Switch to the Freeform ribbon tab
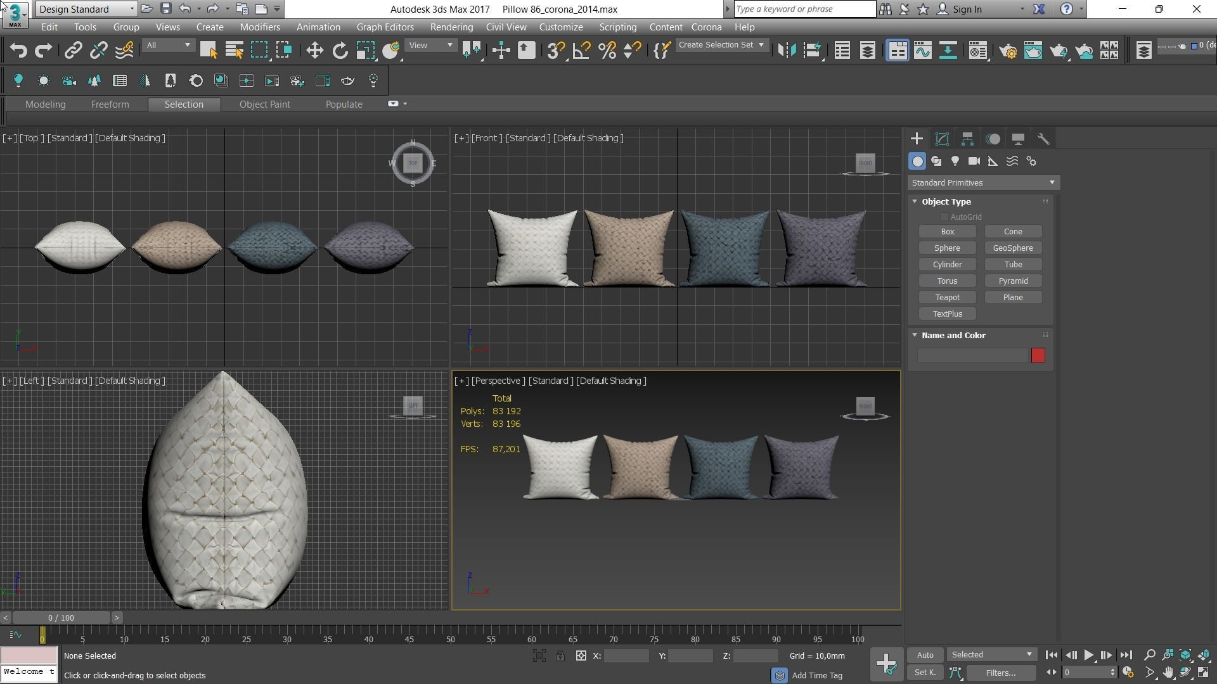The width and height of the screenshot is (1217, 684). tap(110, 104)
